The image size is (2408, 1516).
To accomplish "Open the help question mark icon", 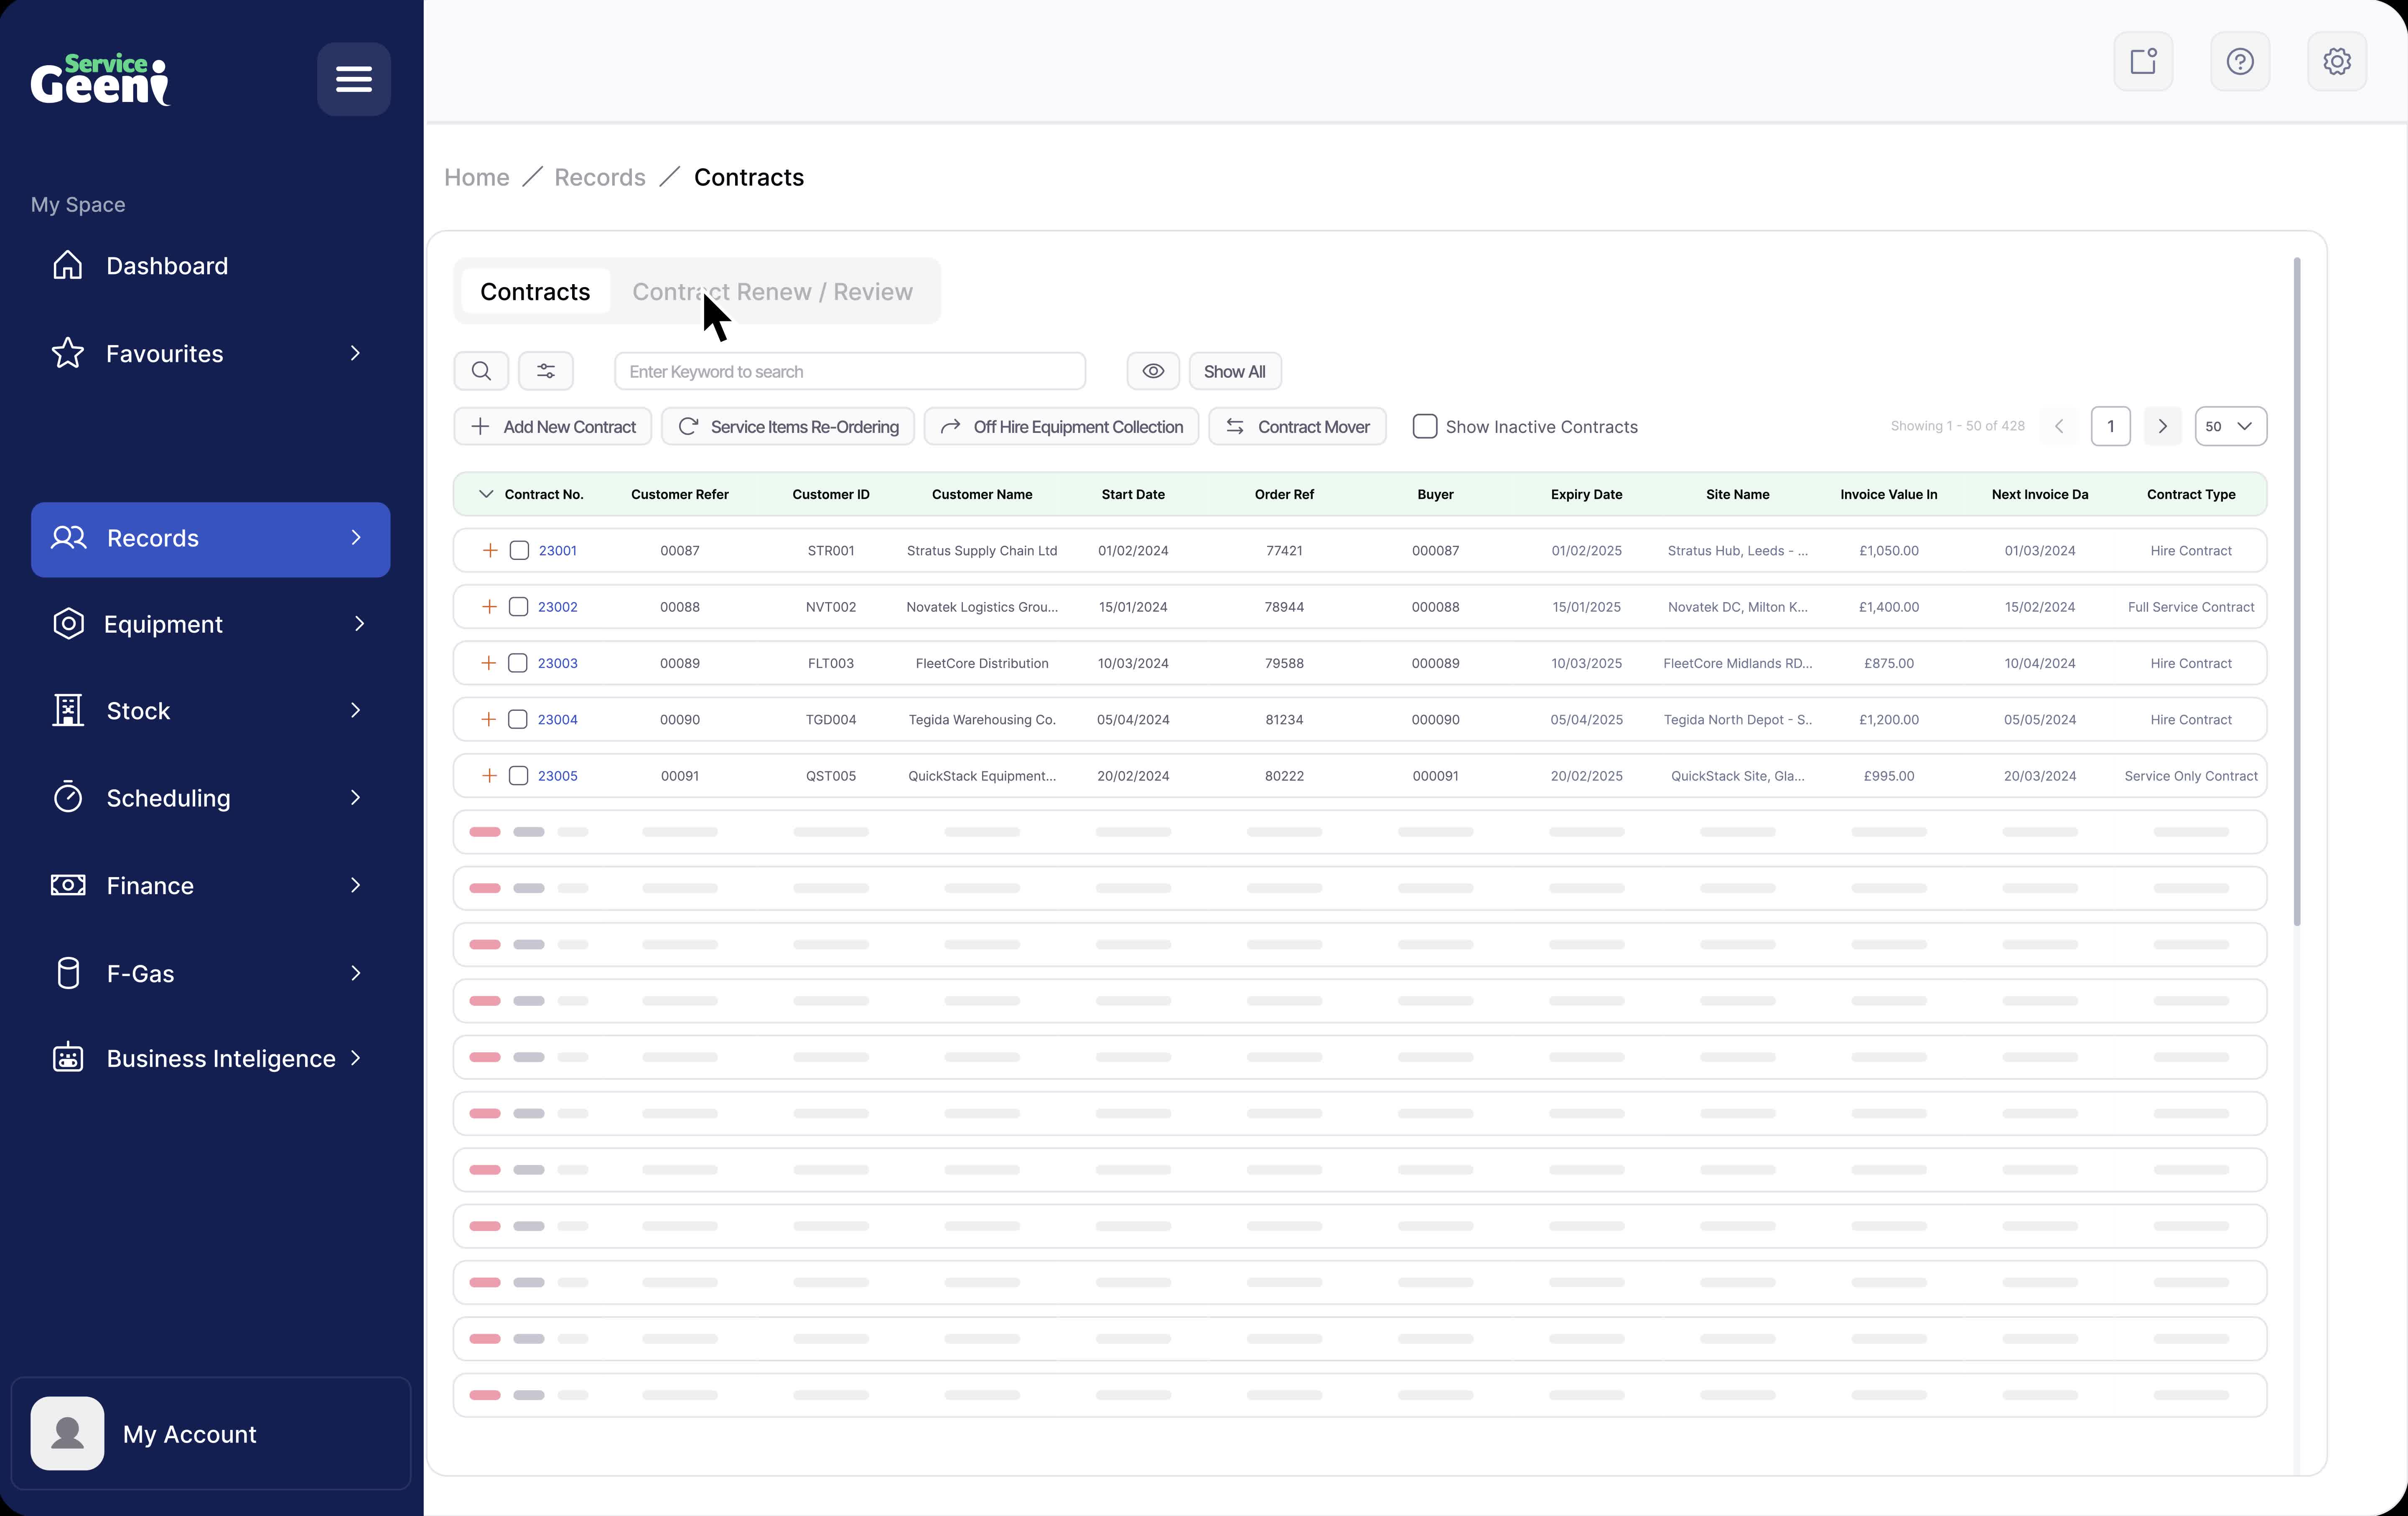I will tap(2240, 61).
